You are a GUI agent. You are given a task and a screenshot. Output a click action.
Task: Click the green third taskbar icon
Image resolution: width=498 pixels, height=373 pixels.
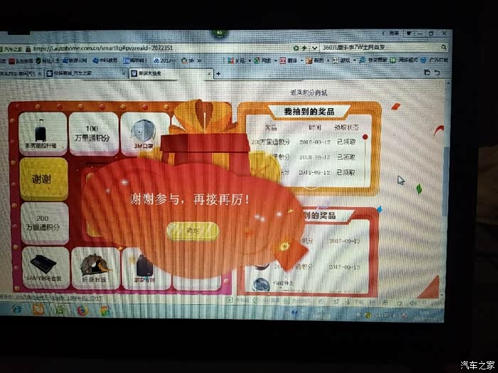(x=60, y=310)
